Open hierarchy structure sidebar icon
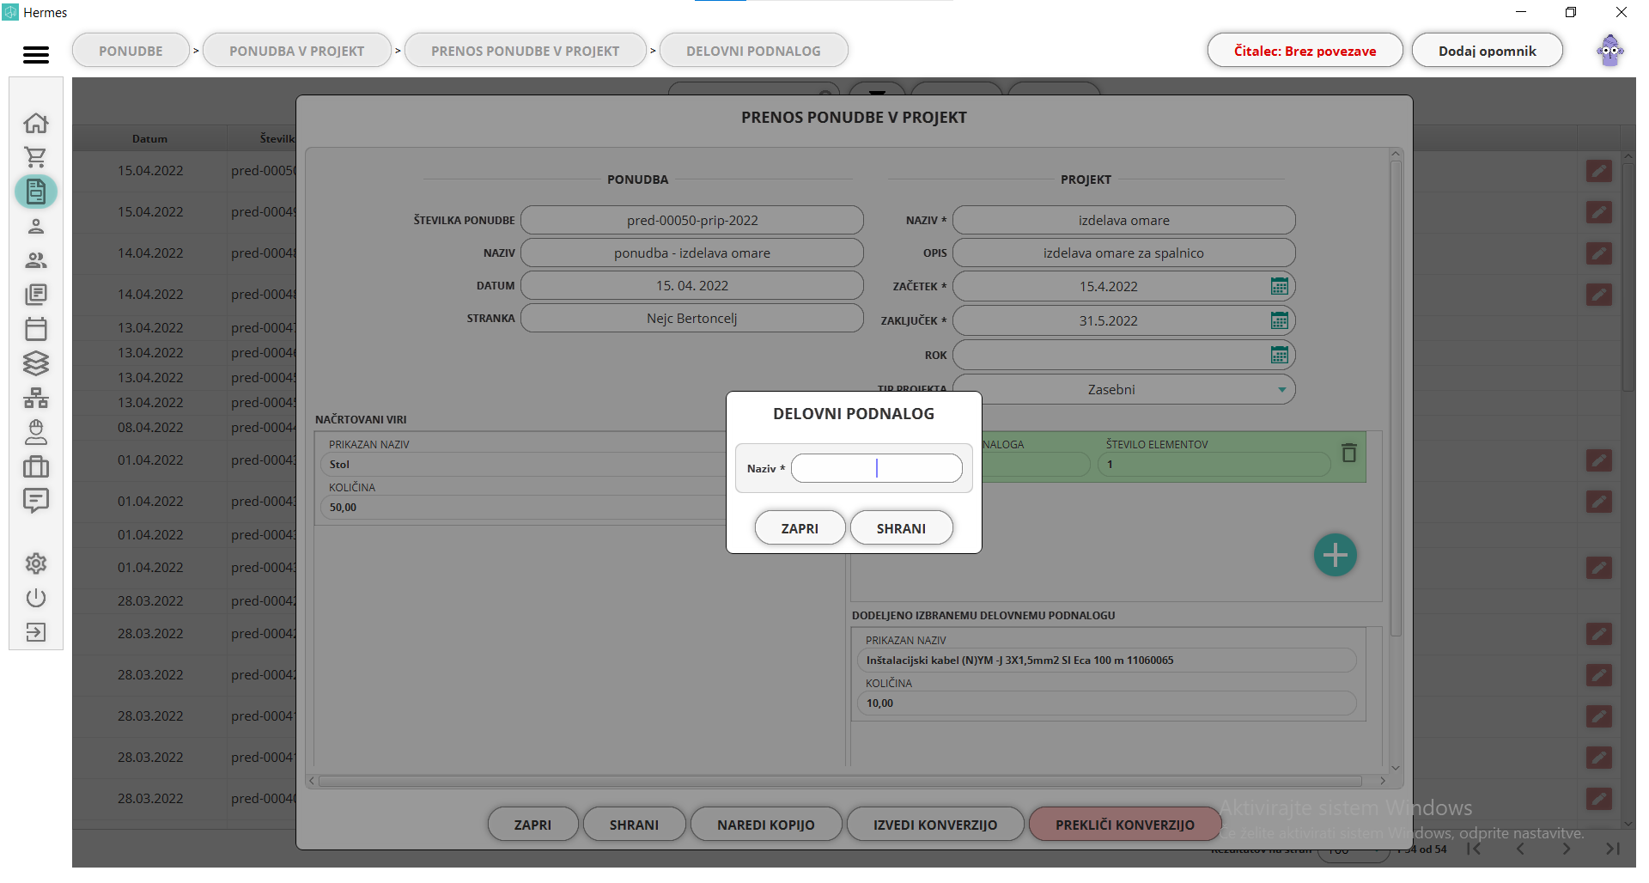This screenshot has height=883, width=1649. pyautogui.click(x=36, y=398)
